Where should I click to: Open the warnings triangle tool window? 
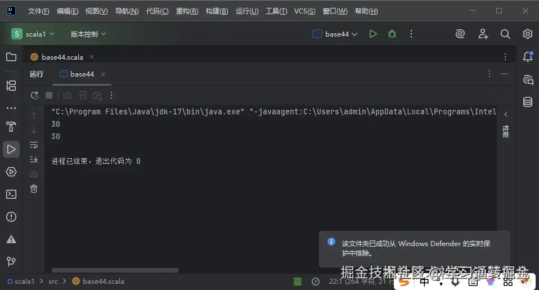point(11,239)
